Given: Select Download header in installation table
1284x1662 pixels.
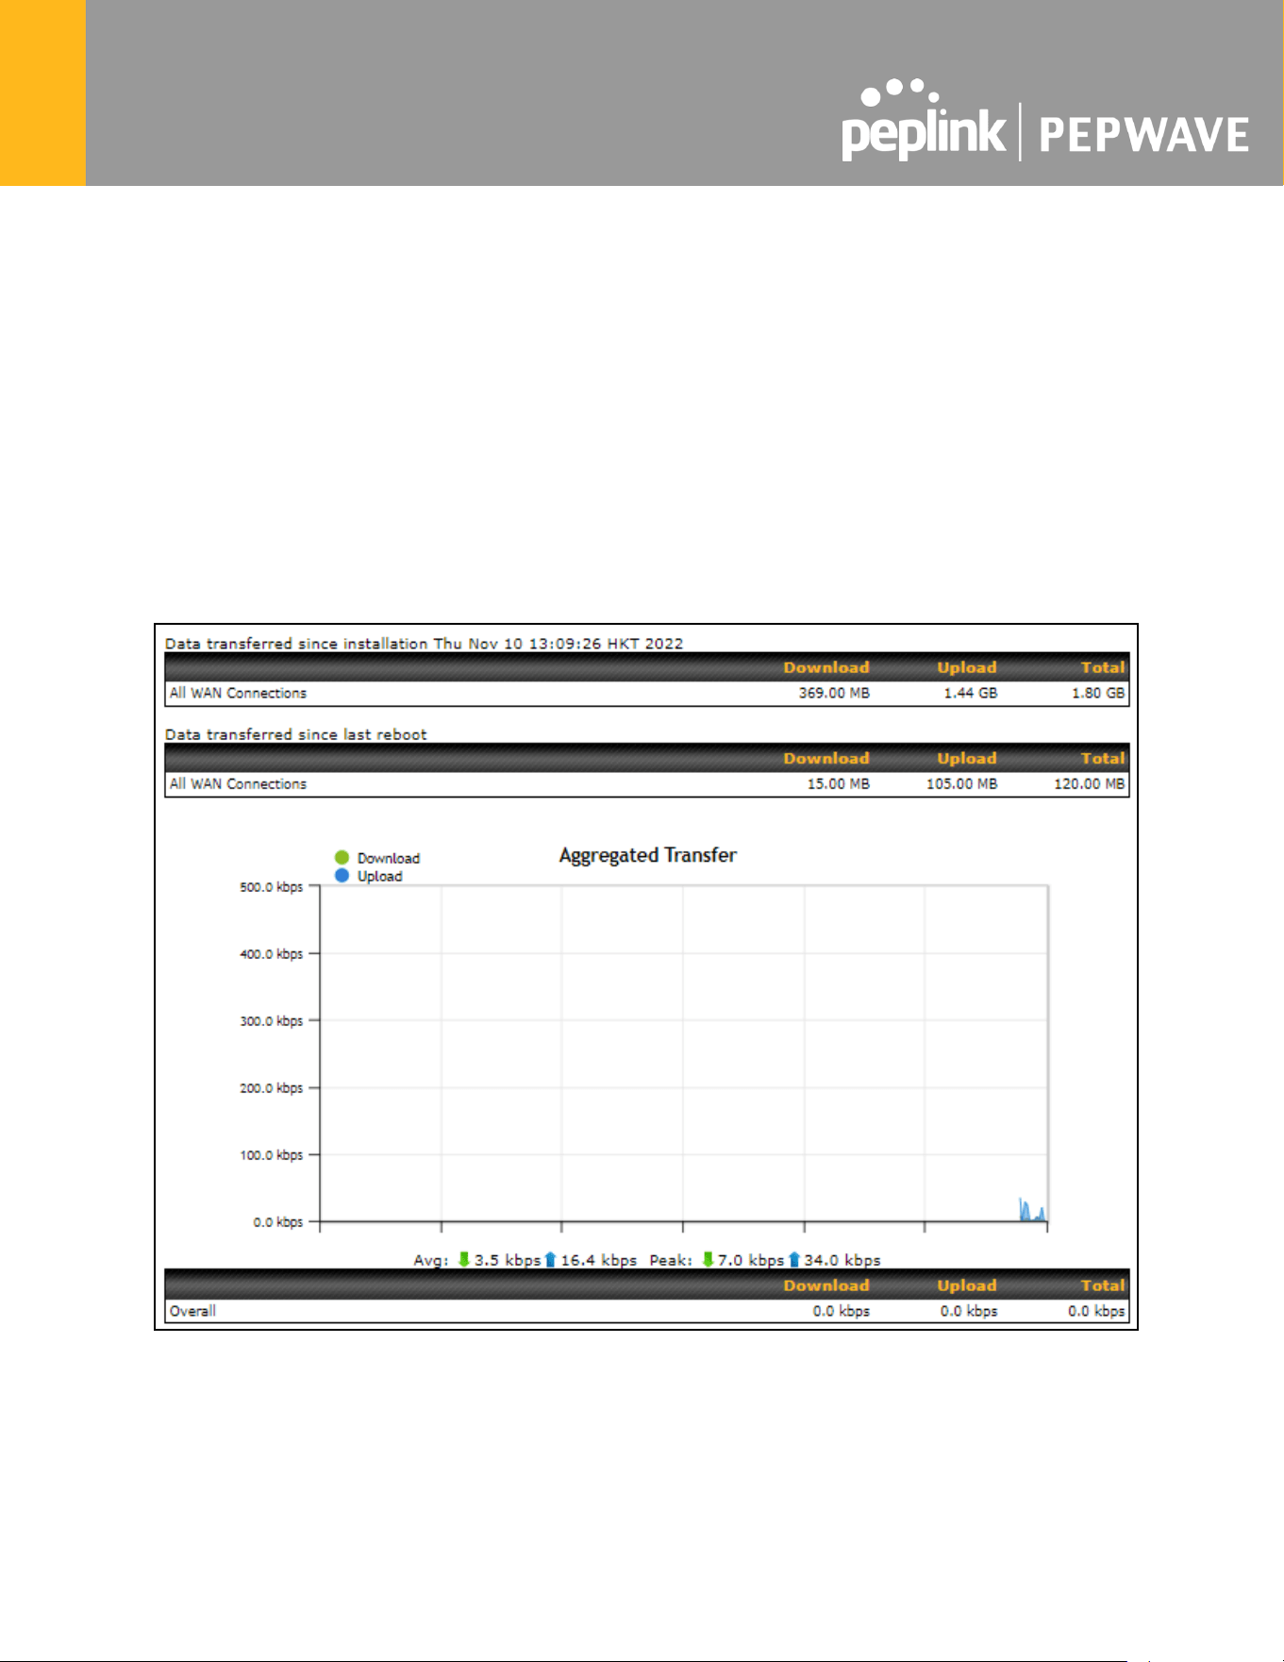Looking at the screenshot, I should pos(826,667).
